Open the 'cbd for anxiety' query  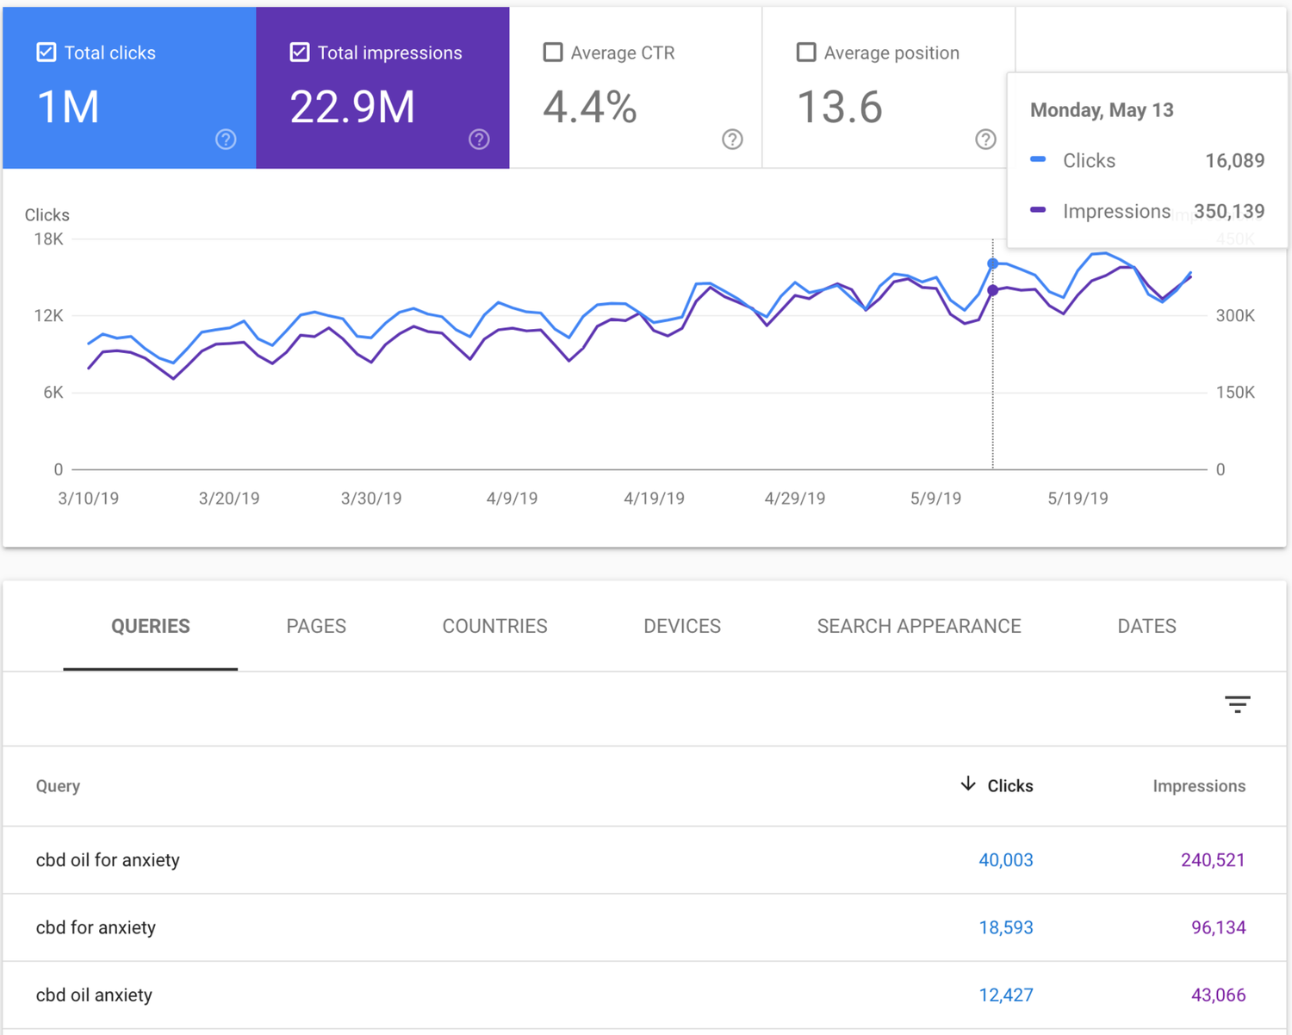coord(96,927)
